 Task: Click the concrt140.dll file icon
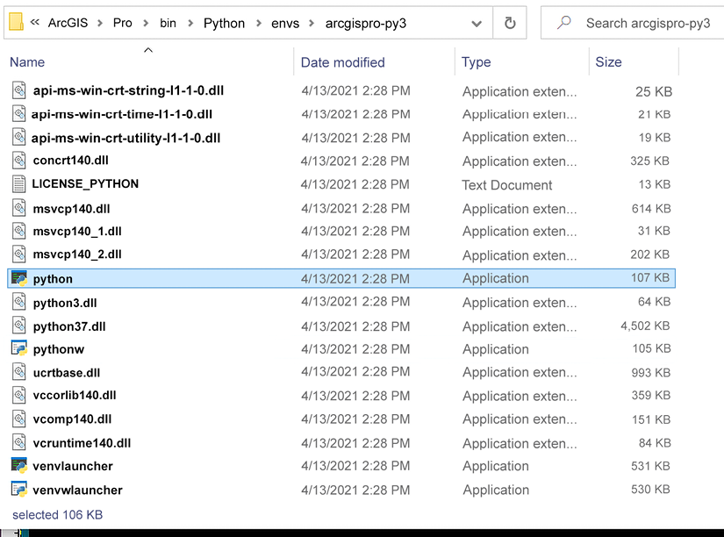click(19, 161)
